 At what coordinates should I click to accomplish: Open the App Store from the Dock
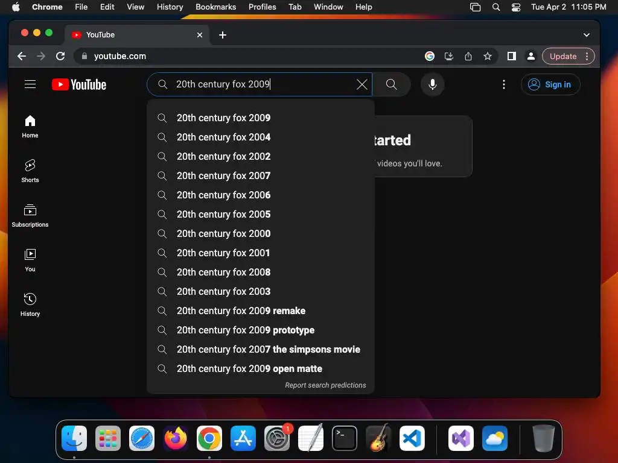[243, 438]
